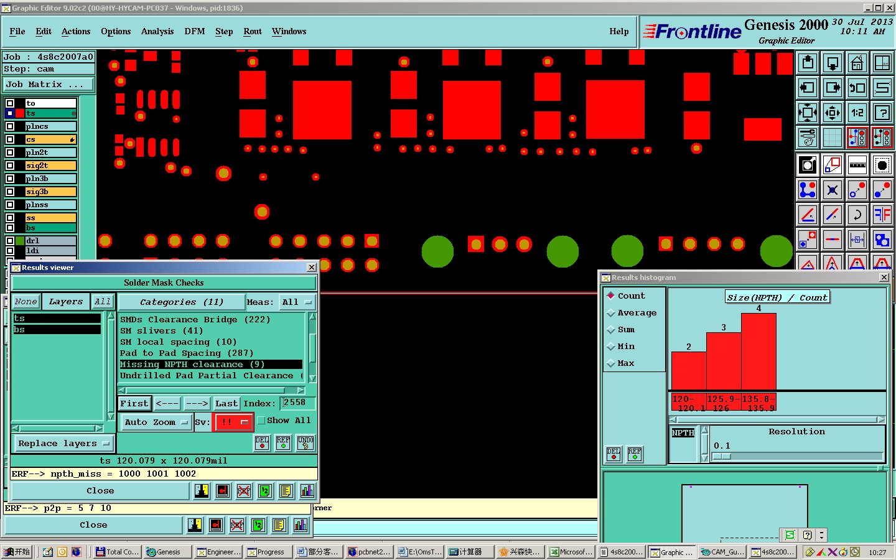The height and width of the screenshot is (560, 896).
Task: Click REF icon in Results histogram
Action: click(635, 454)
